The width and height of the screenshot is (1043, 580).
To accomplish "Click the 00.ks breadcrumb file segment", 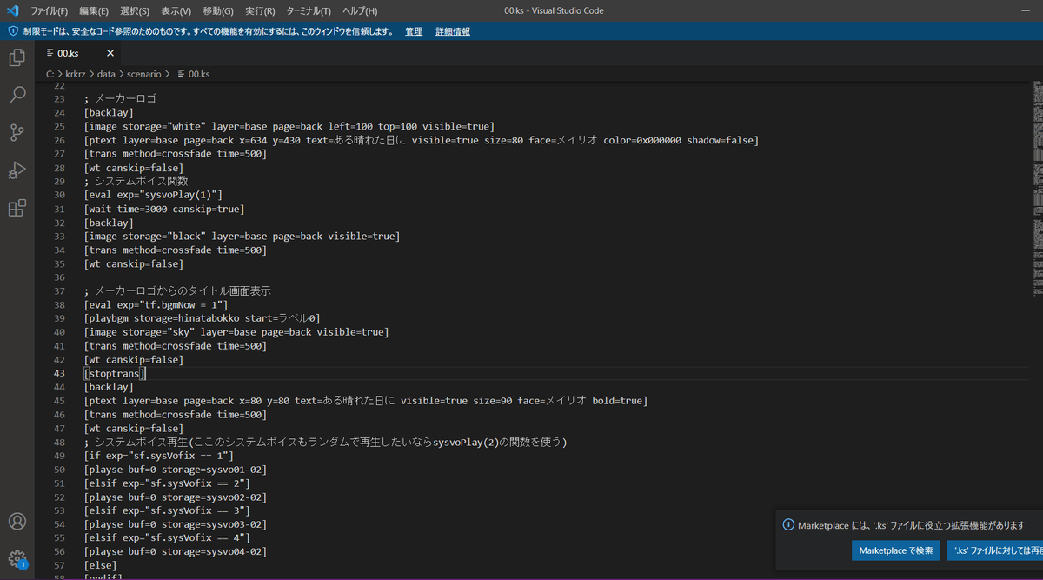I will (192, 74).
